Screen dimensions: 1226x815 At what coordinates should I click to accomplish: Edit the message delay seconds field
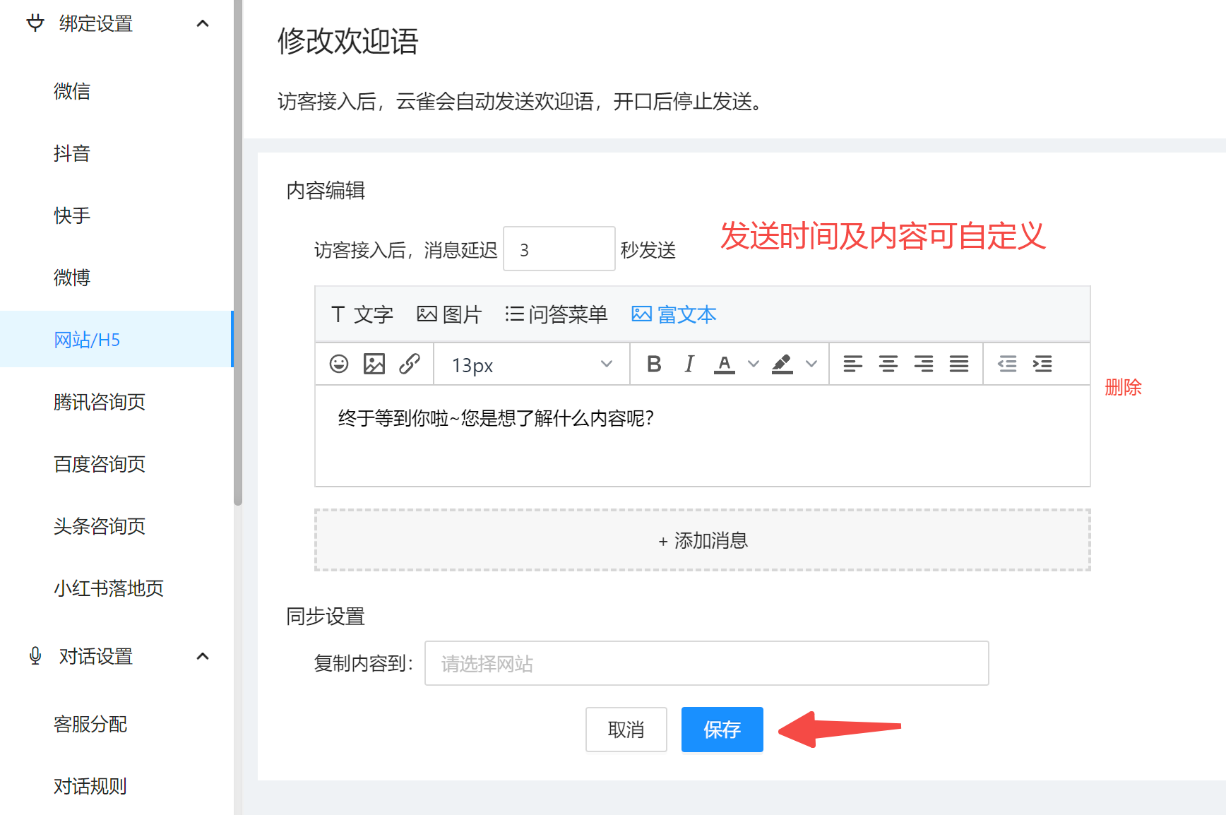coord(559,249)
